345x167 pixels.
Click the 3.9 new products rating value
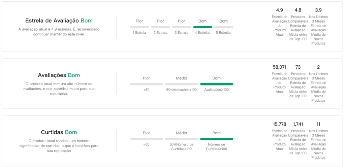[x=318, y=10]
